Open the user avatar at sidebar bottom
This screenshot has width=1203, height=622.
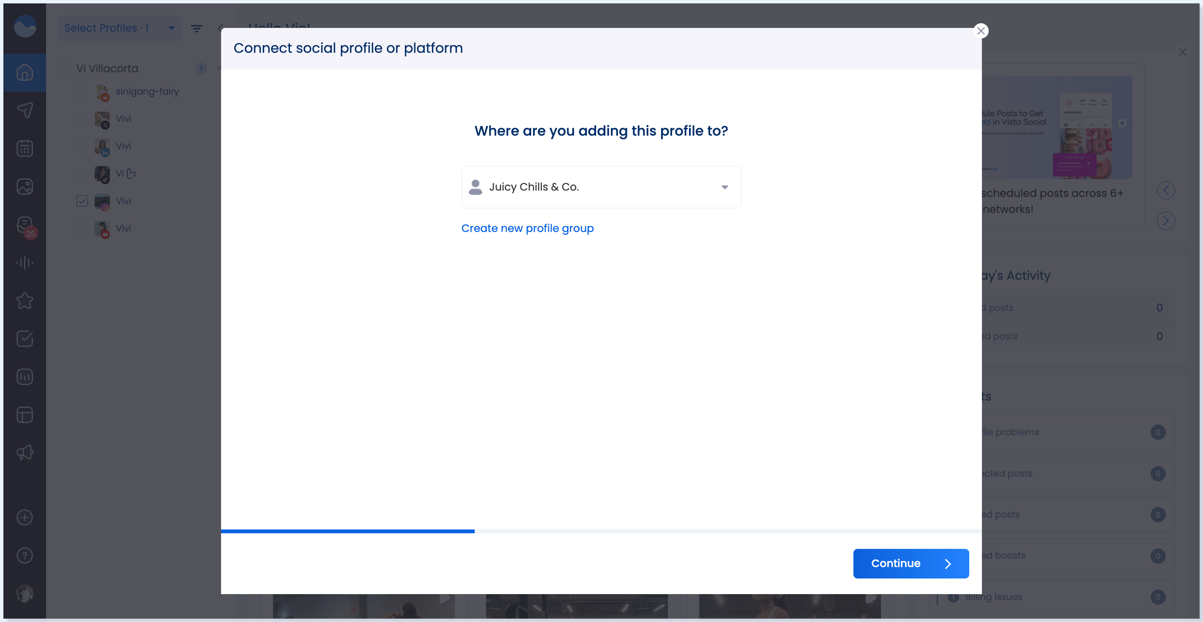click(x=25, y=594)
